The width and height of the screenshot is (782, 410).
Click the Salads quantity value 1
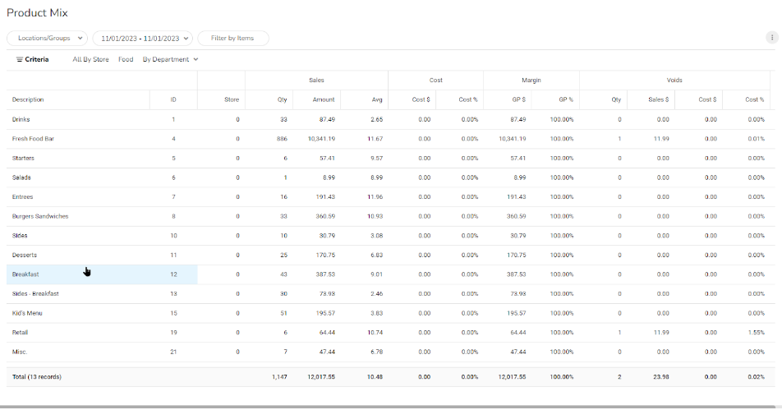pyautogui.click(x=284, y=178)
